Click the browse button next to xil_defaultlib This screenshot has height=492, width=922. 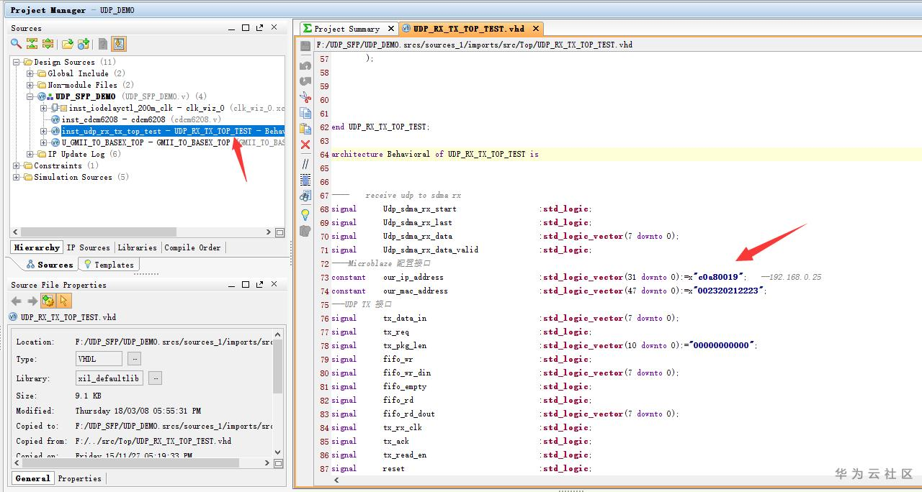[156, 378]
